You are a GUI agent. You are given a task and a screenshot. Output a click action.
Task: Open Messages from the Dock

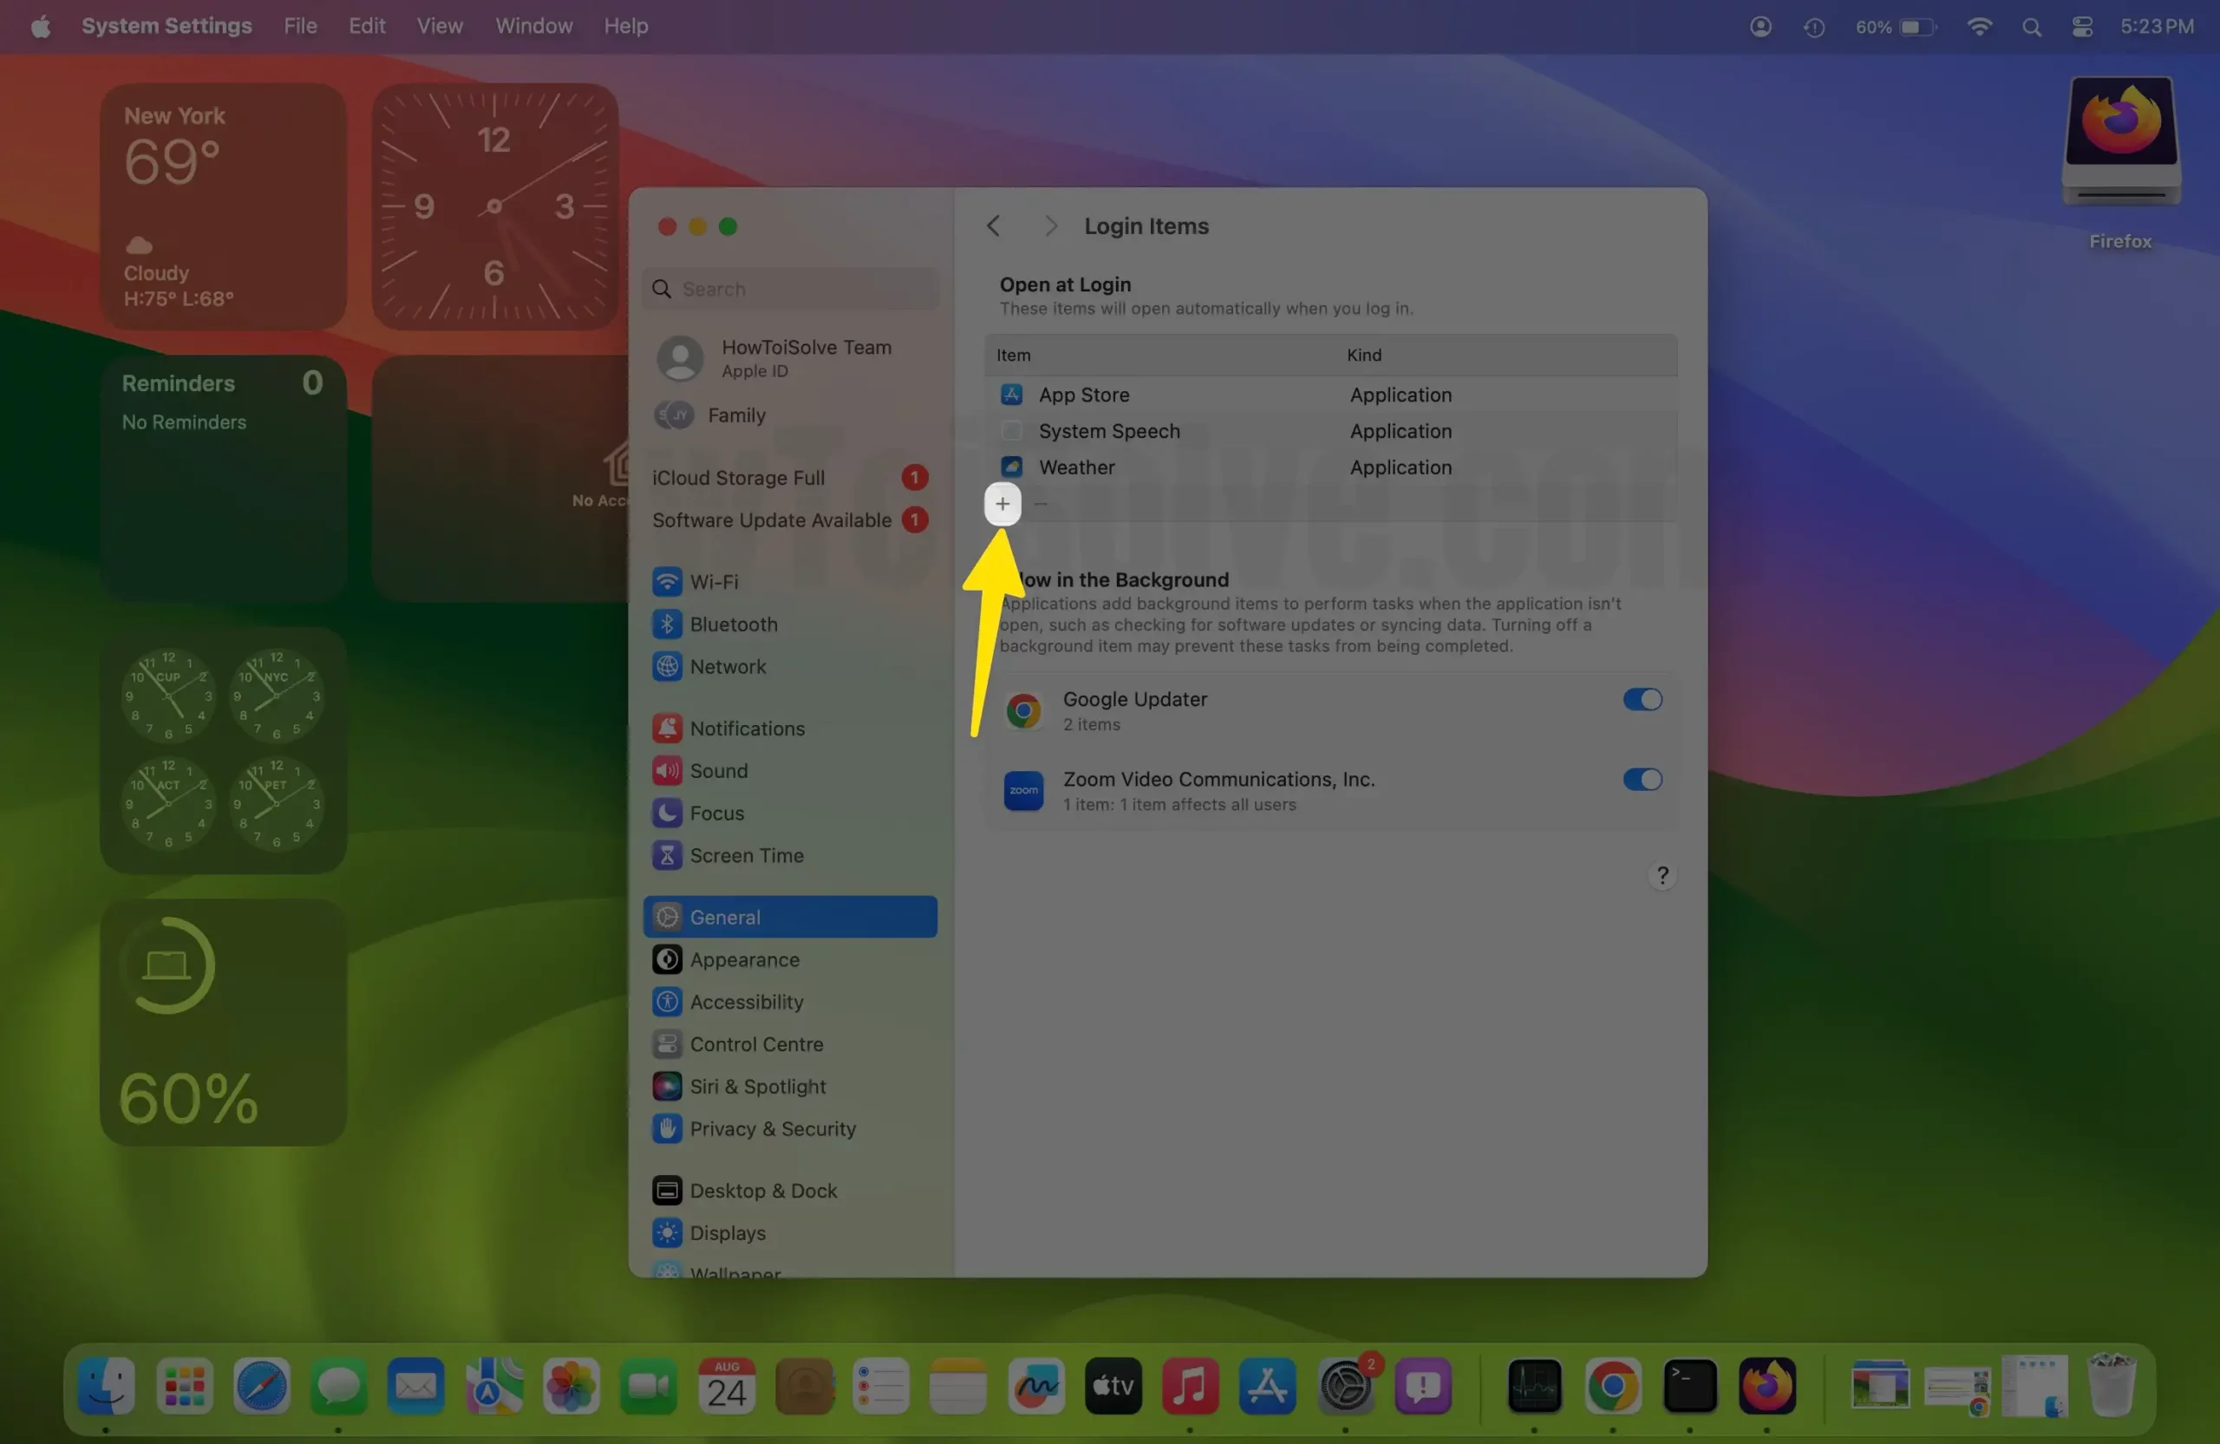[338, 1385]
